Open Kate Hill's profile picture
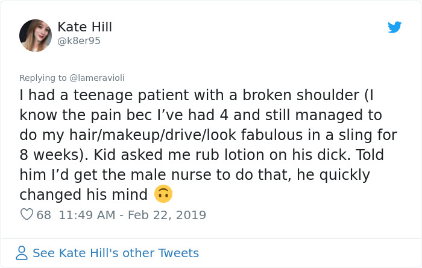422x268 pixels. pos(36,35)
